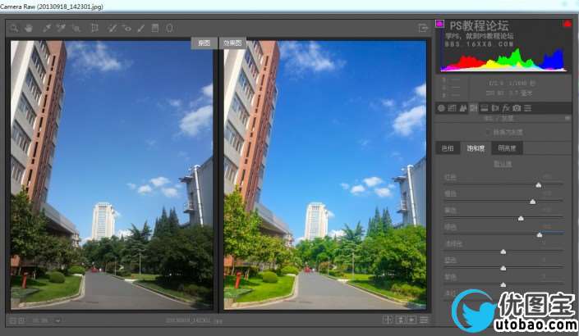Enable the convert to grayscale checkbox

(488, 131)
